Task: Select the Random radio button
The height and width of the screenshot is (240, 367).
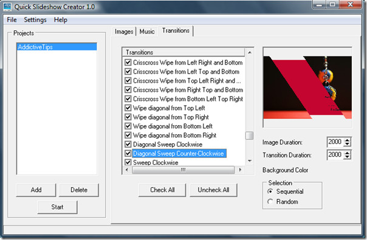Action: pyautogui.click(x=270, y=201)
